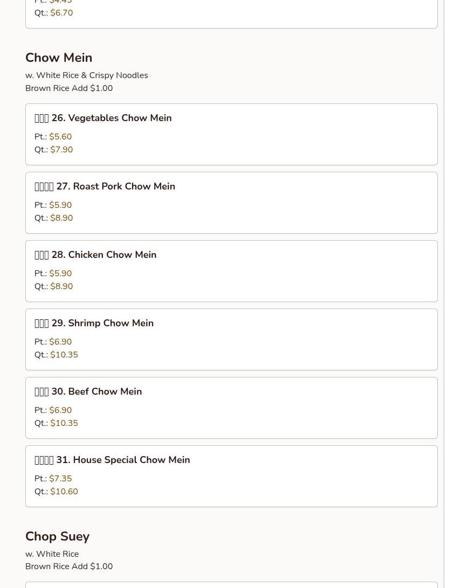The height and width of the screenshot is (588, 455).
Task: Select Shrimp Chow Mein pint price $6.90
Action: point(60,341)
